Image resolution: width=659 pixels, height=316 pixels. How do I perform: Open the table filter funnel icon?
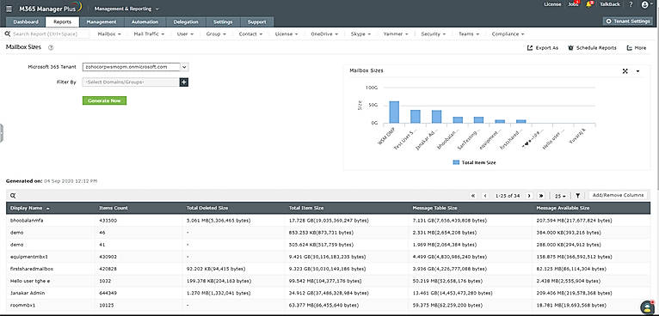click(578, 196)
